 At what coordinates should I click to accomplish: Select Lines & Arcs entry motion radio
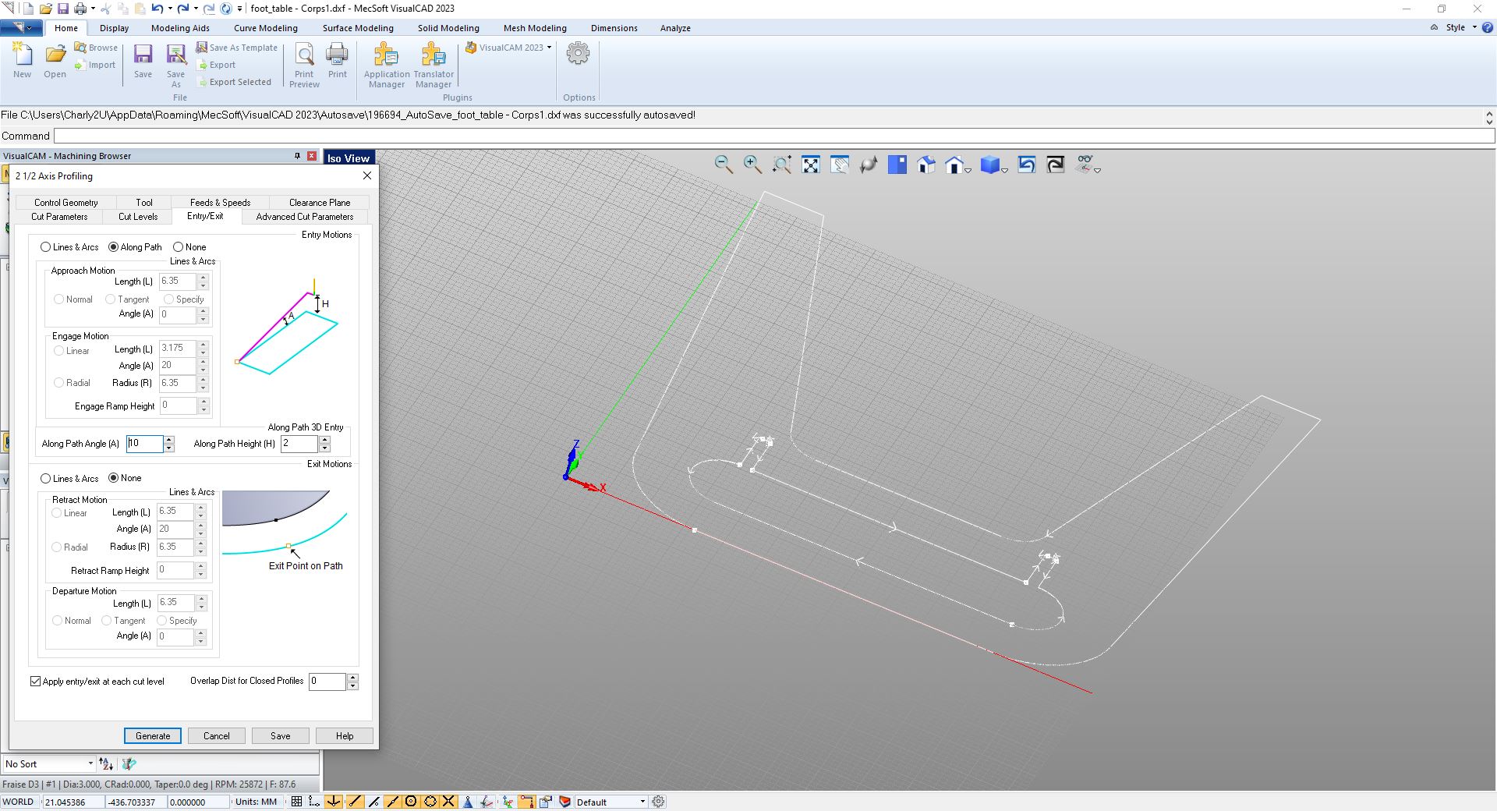[46, 247]
